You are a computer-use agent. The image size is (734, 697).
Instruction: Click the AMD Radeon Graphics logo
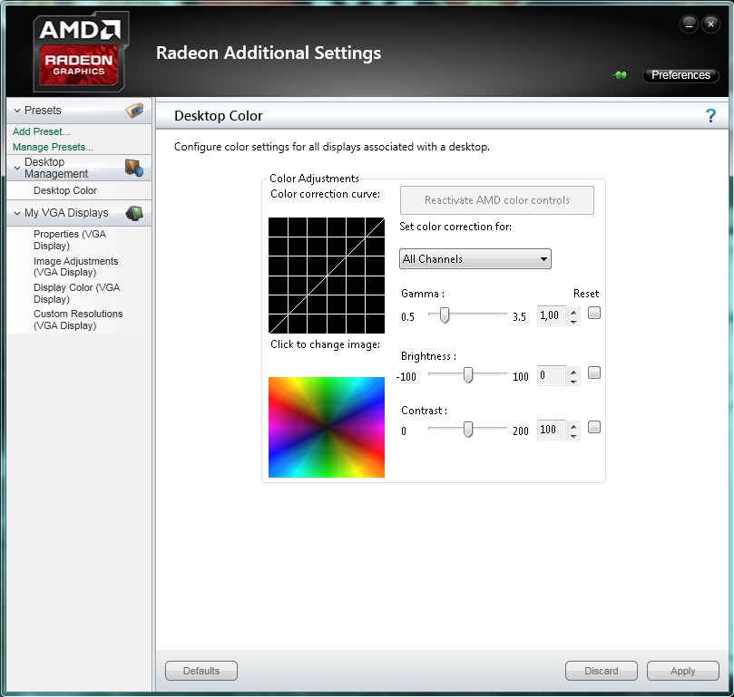pos(81,53)
